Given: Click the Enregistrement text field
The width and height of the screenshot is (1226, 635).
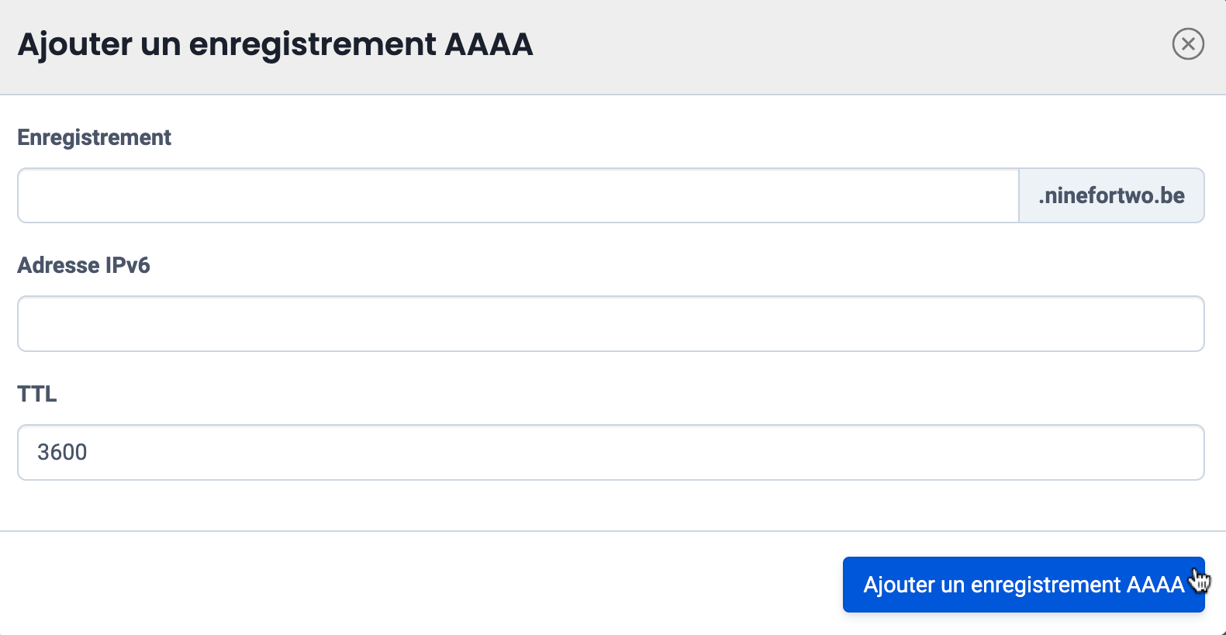Looking at the screenshot, I should pos(517,195).
